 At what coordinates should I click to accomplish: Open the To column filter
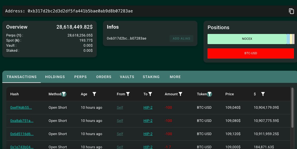(x=150, y=94)
